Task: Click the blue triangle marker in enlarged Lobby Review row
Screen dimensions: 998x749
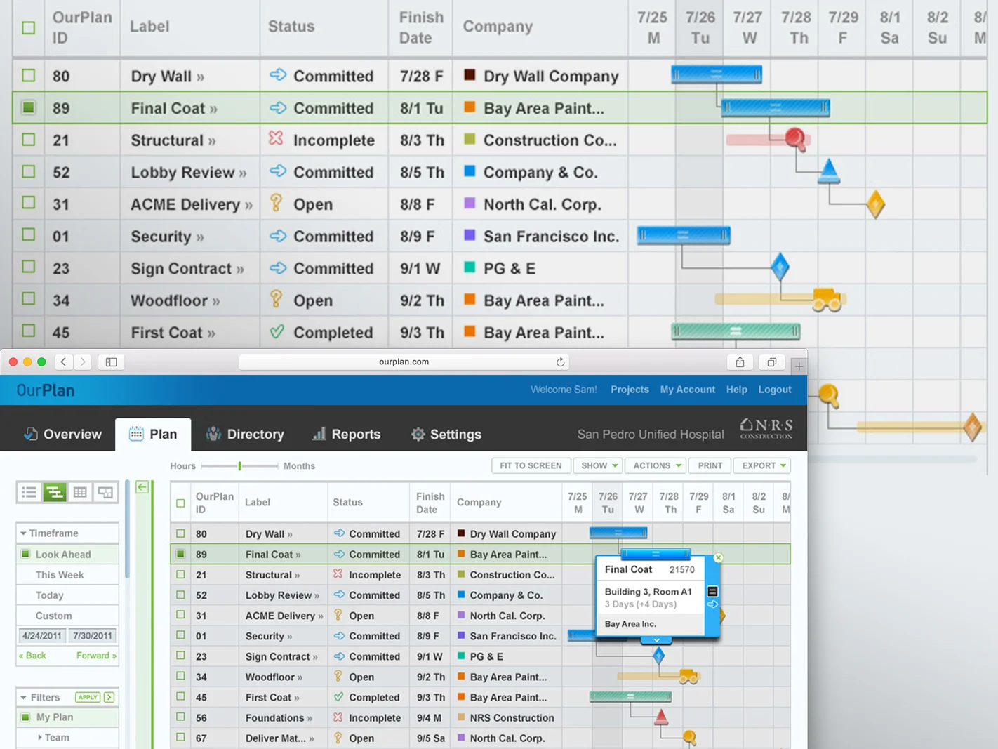Action: tap(829, 171)
